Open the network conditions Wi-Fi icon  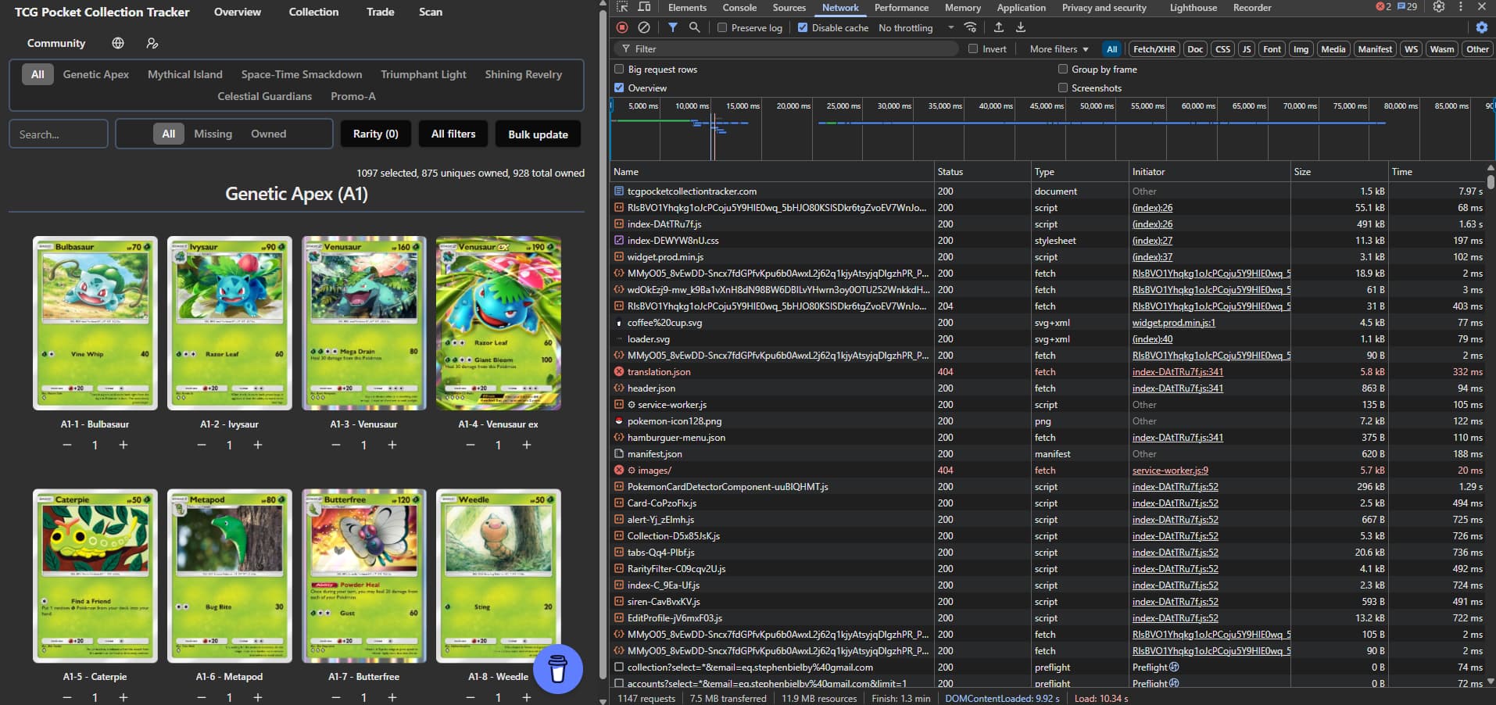coord(970,27)
